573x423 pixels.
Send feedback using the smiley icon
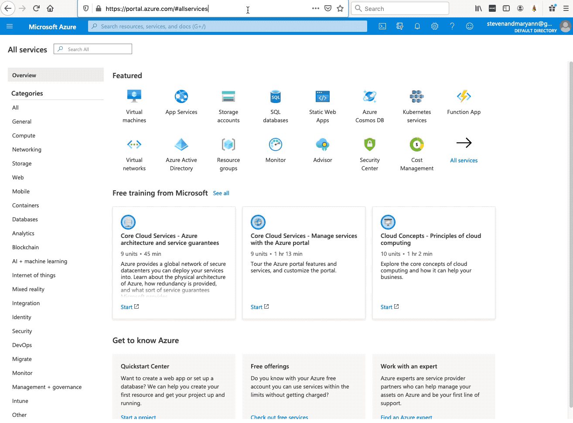point(470,26)
